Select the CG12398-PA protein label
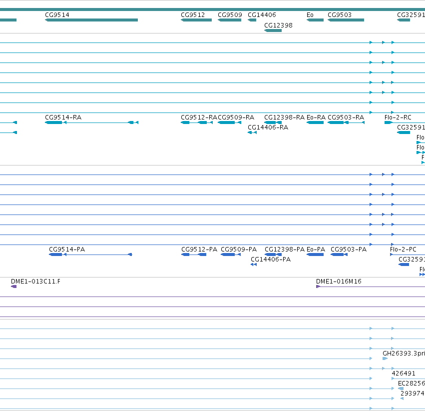 (x=285, y=249)
